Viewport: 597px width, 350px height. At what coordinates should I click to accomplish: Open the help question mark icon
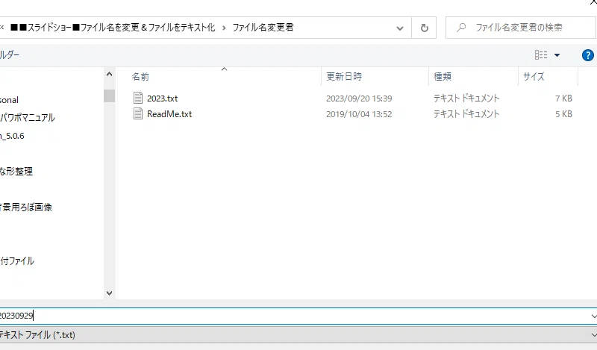point(587,55)
